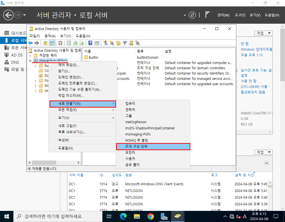Open navigation history dropdown arrow
The image size is (285, 222).
[24, 15]
